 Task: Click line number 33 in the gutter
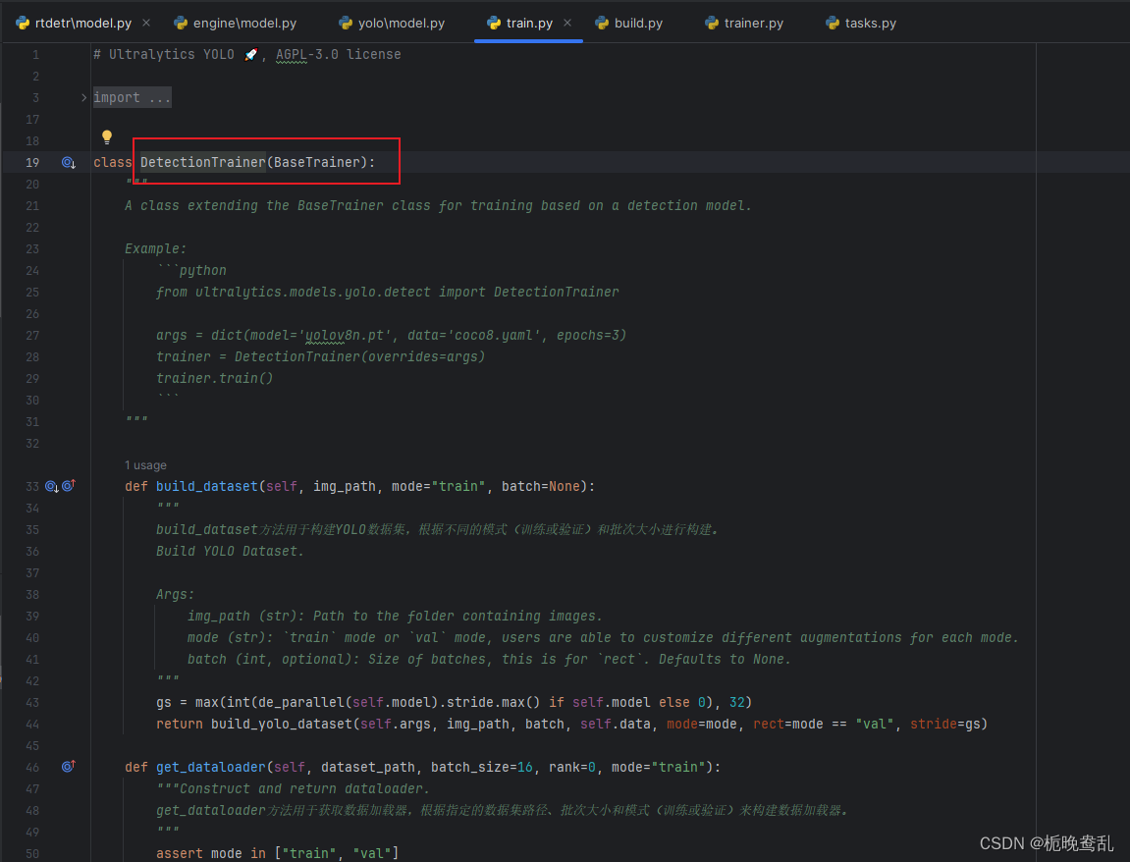point(32,487)
